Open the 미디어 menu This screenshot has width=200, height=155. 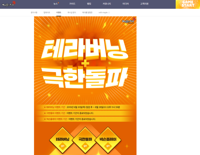click(125, 4)
